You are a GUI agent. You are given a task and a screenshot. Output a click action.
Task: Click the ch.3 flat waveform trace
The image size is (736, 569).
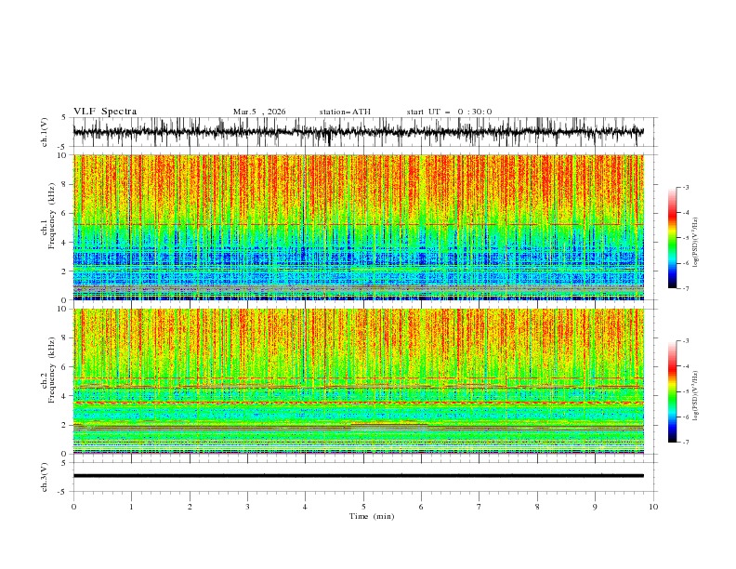point(359,476)
